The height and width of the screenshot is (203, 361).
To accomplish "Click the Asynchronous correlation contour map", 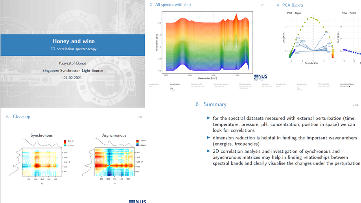I will (x=114, y=162).
